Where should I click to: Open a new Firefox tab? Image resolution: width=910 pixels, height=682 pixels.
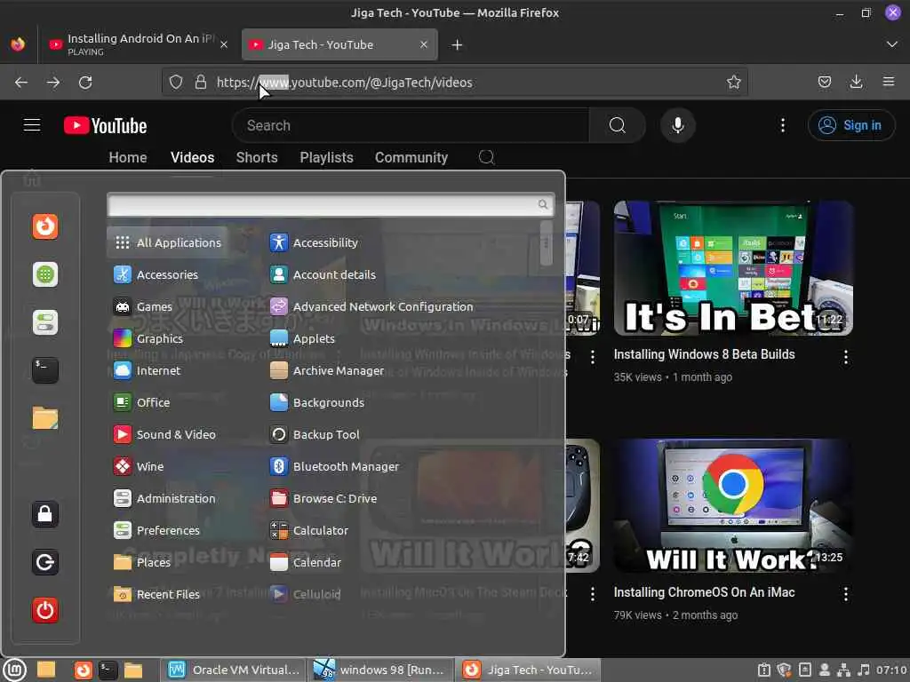(x=457, y=44)
